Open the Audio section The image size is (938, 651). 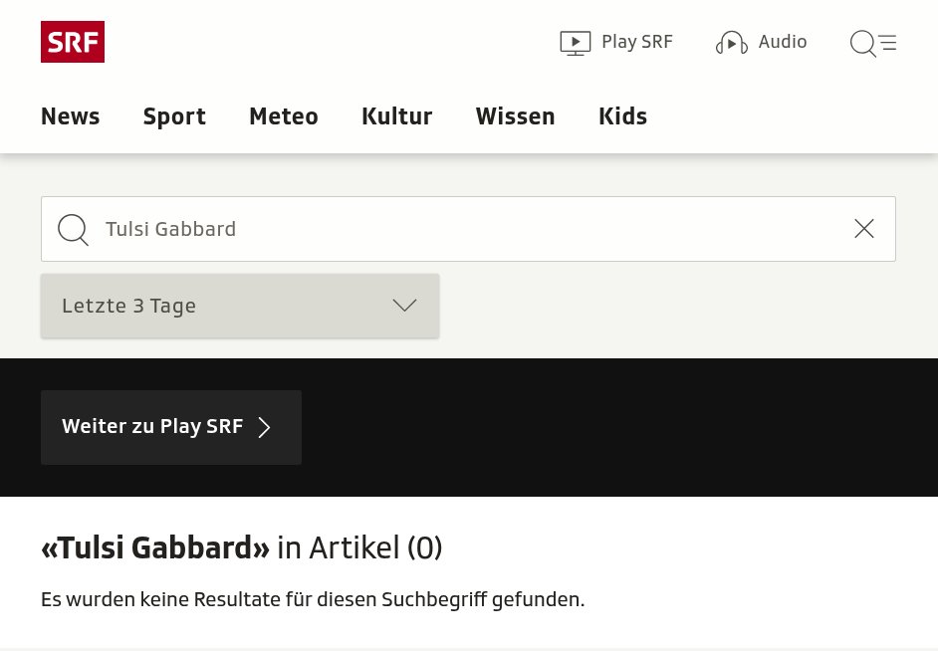[761, 43]
